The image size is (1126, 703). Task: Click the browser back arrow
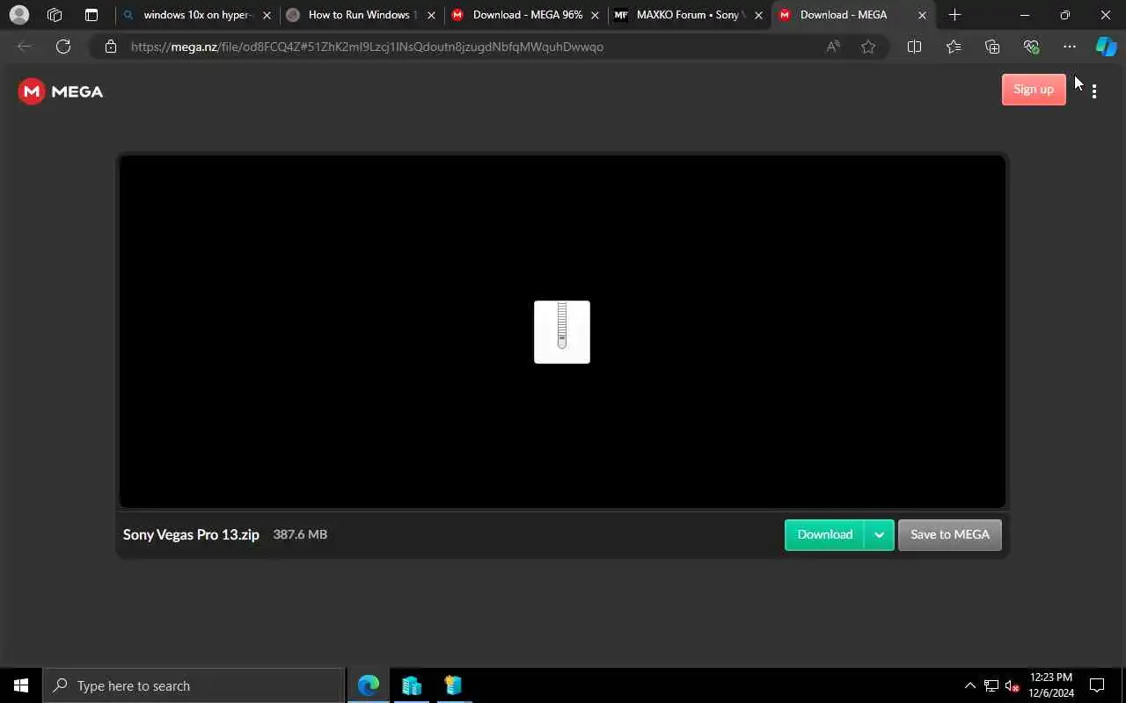click(25, 47)
